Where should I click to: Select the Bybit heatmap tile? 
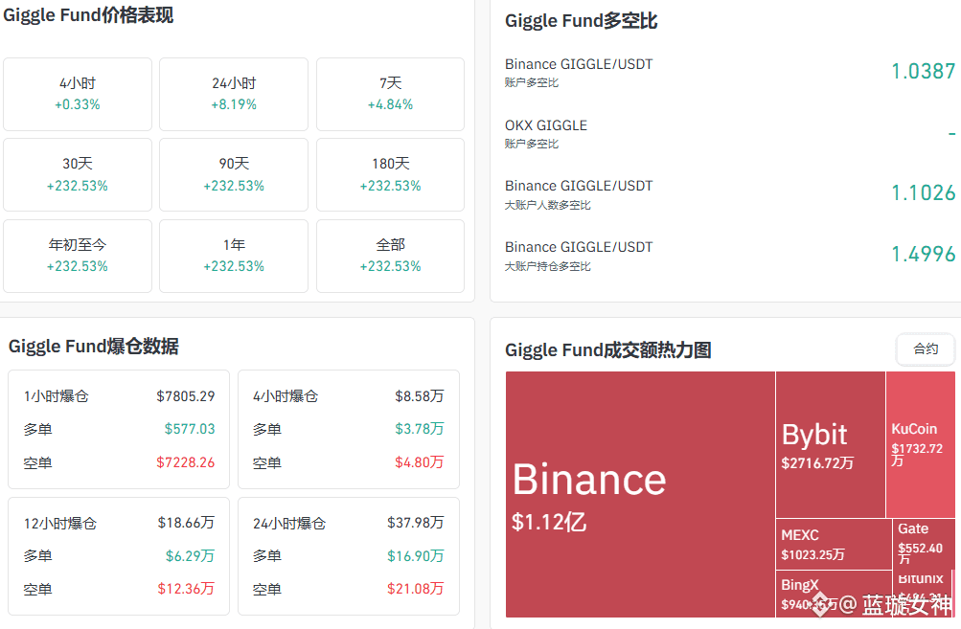pyautogui.click(x=831, y=444)
